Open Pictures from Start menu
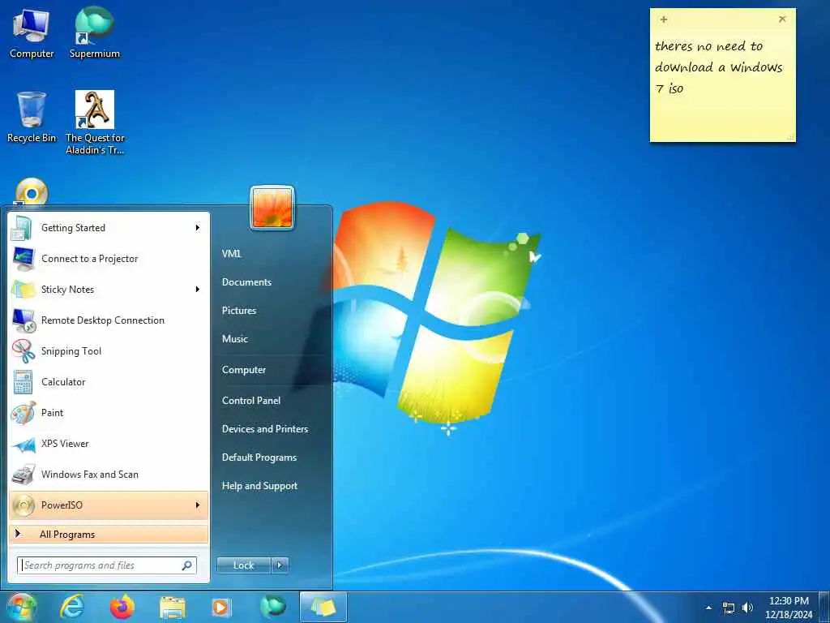Viewport: 830px width, 623px height. pos(239,311)
